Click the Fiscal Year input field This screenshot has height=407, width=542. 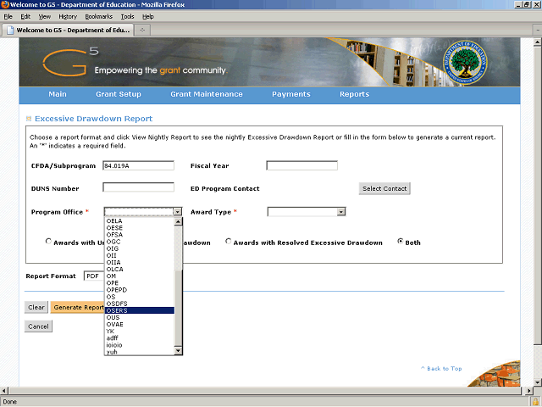301,166
